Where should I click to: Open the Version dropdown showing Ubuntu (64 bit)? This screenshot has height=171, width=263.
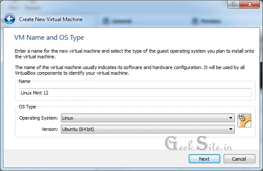[x=148, y=129]
